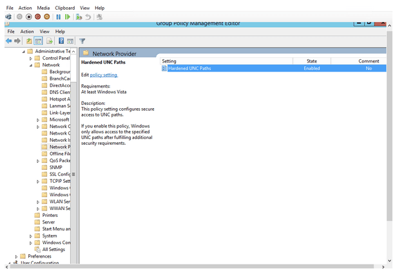Select the Offline Files folder in tree

click(56, 153)
